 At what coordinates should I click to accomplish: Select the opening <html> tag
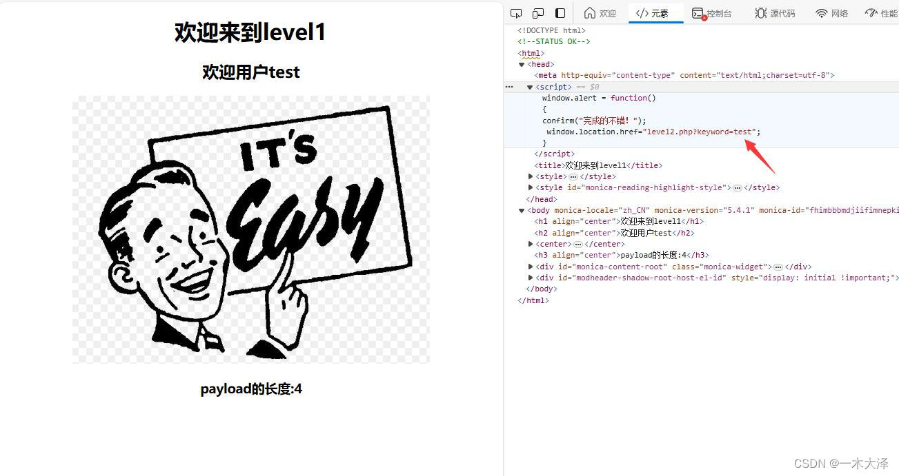pyautogui.click(x=531, y=53)
